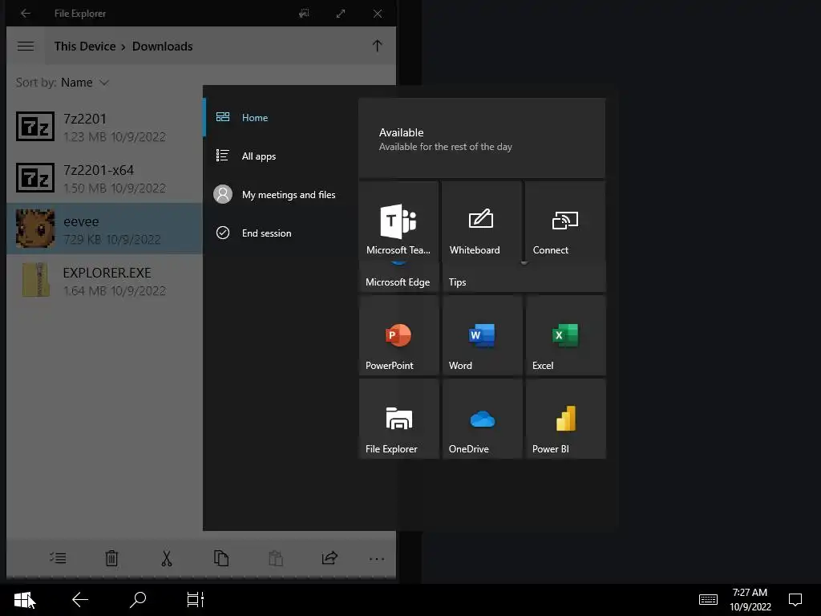Launch Word from the Start menu
This screenshot has height=616, width=821.
click(482, 335)
